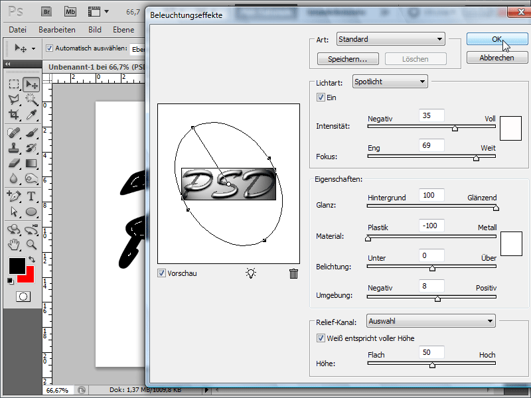531x398 pixels.
Task: Select the History Brush tool
Action: 31,148
